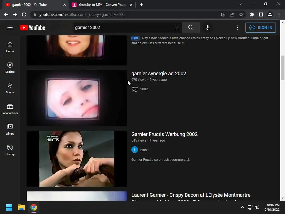The height and width of the screenshot is (214, 285).
Task: Open the Windows Start menu
Action: point(9,207)
